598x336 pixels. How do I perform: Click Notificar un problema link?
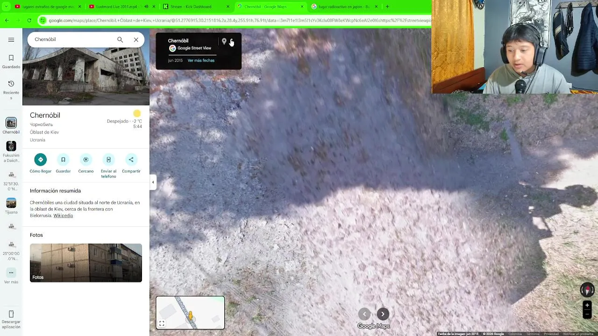[578, 334]
